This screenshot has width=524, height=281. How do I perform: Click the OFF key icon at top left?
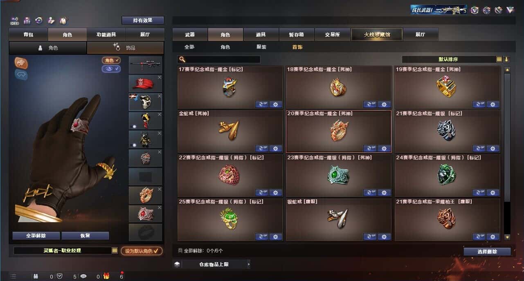(14, 20)
